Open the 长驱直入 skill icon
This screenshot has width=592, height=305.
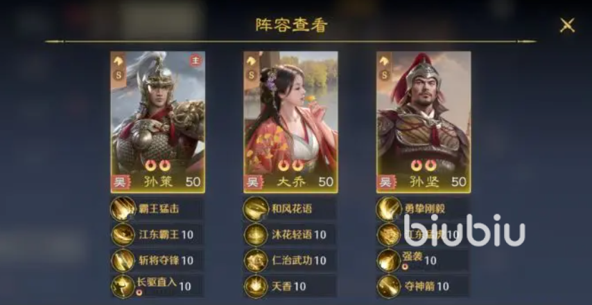tap(123, 286)
